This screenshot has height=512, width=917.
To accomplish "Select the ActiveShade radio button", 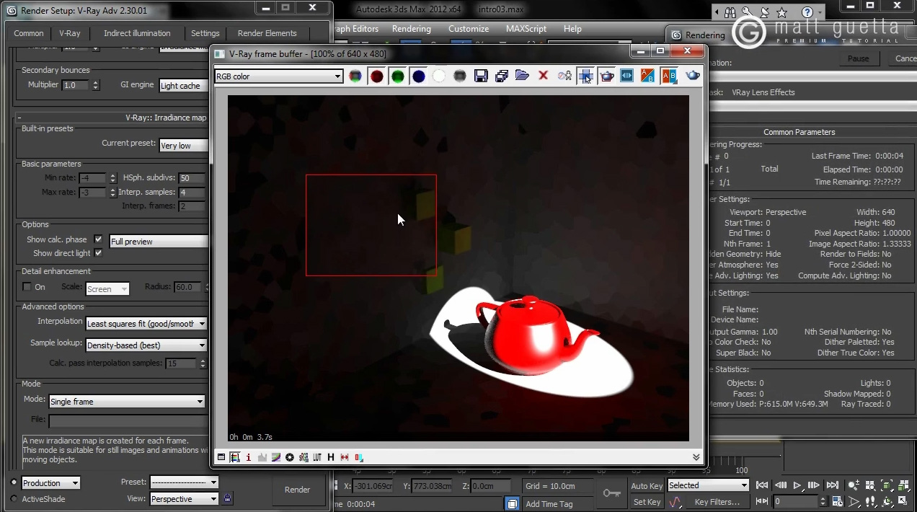I will click(14, 498).
